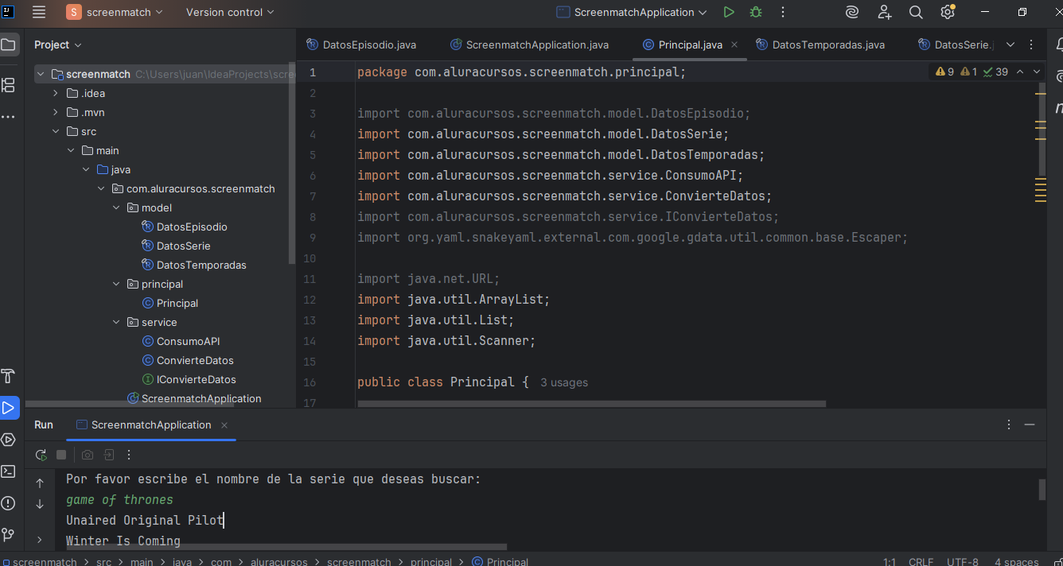Switch to ScreenmatchApplication.java editor tab
The width and height of the screenshot is (1063, 566).
tap(529, 45)
